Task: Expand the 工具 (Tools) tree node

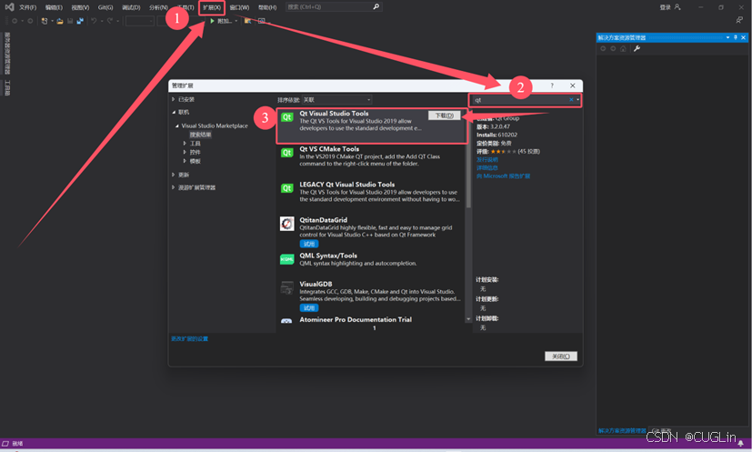Action: [x=185, y=144]
